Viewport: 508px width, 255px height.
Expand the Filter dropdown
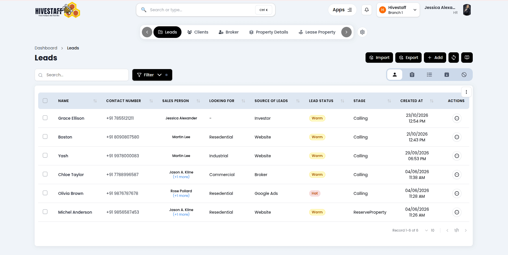click(x=152, y=75)
